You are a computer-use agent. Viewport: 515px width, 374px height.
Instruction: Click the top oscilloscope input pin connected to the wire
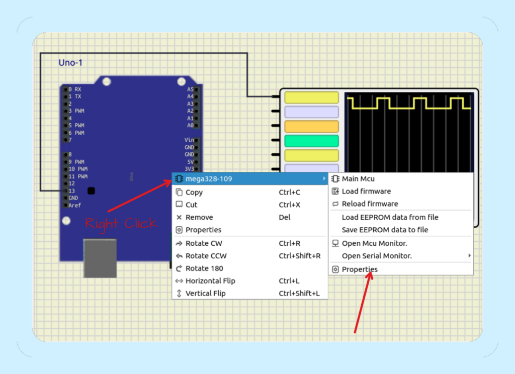[x=276, y=97]
